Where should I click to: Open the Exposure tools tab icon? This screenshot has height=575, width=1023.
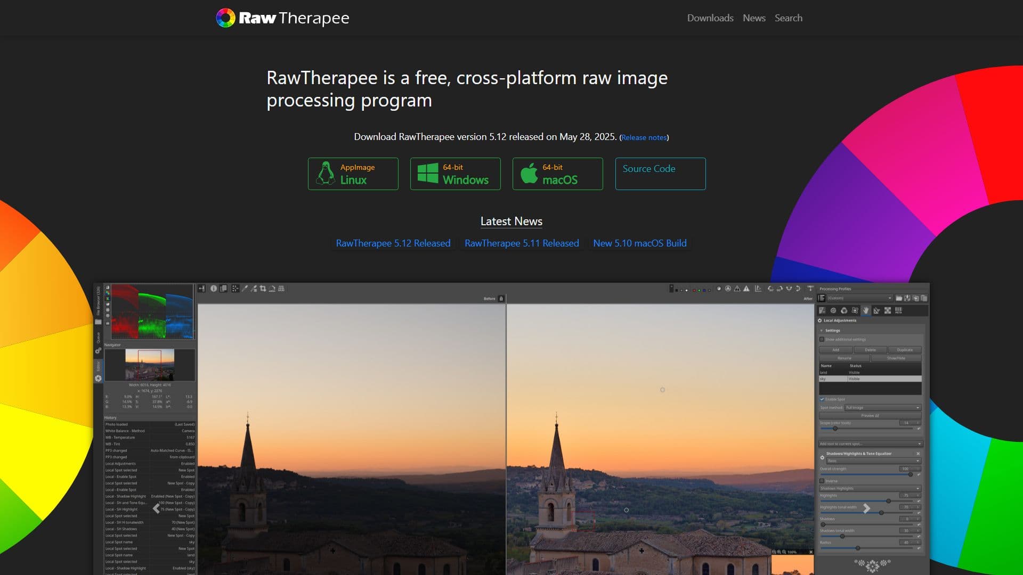822,310
